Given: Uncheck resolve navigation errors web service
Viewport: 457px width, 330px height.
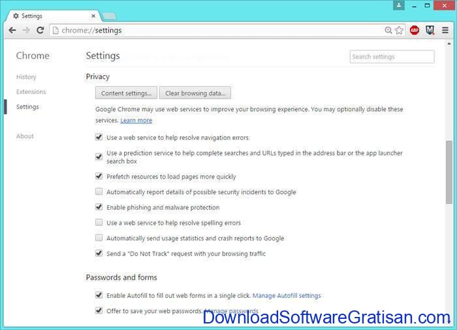Looking at the screenshot, I should [x=99, y=137].
